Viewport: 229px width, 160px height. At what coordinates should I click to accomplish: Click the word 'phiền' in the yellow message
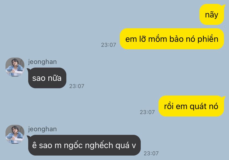tap(208, 39)
